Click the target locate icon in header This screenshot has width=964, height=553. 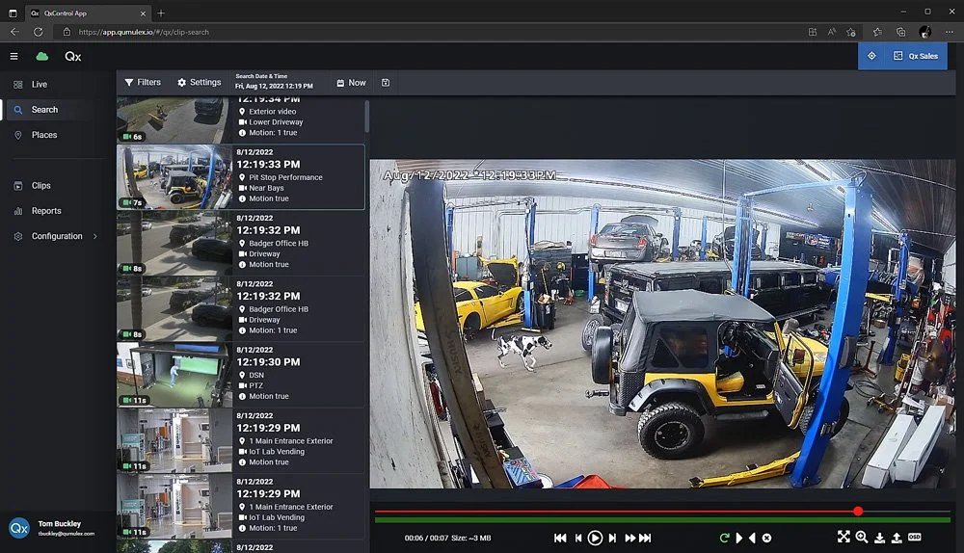point(871,56)
